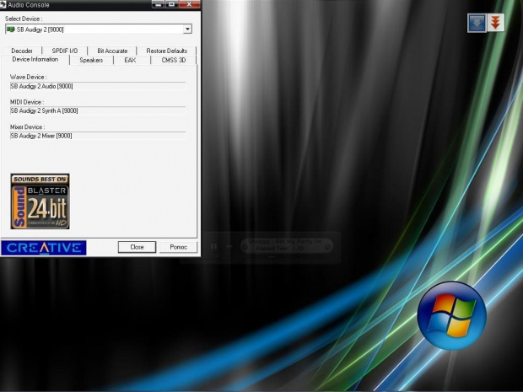This screenshot has height=392, width=523.
Task: Open the Select Device dropdown arrow
Action: point(187,30)
